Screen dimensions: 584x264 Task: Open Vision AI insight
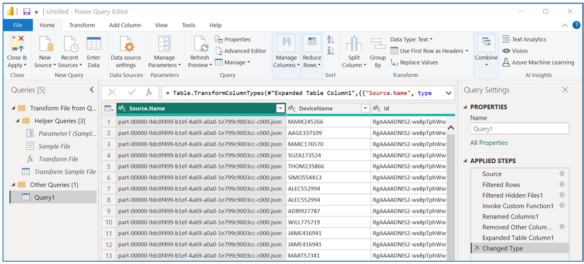pyautogui.click(x=514, y=51)
